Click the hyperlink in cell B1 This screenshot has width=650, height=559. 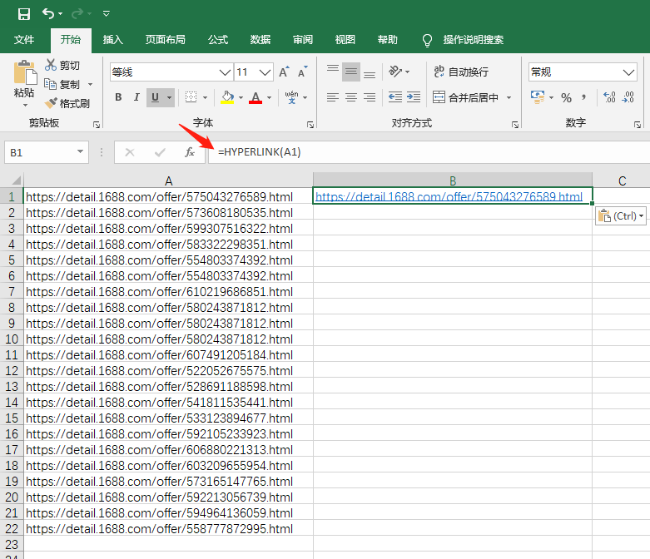pyautogui.click(x=449, y=196)
